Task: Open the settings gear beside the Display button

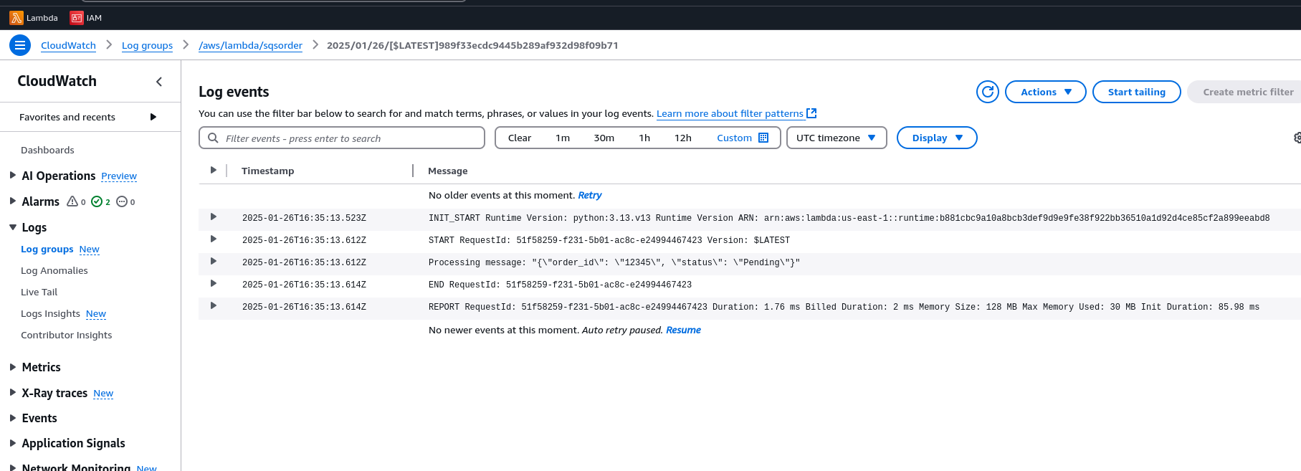Action: [x=1297, y=138]
